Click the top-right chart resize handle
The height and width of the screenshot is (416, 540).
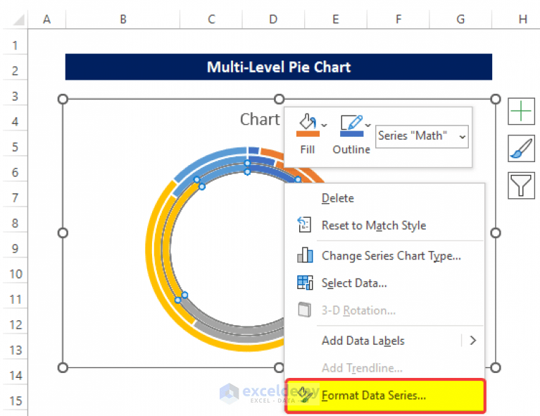[x=495, y=99]
